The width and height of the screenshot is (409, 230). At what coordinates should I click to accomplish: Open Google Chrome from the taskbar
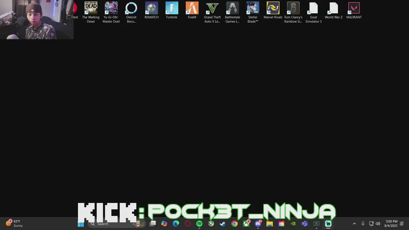pyautogui.click(x=235, y=224)
